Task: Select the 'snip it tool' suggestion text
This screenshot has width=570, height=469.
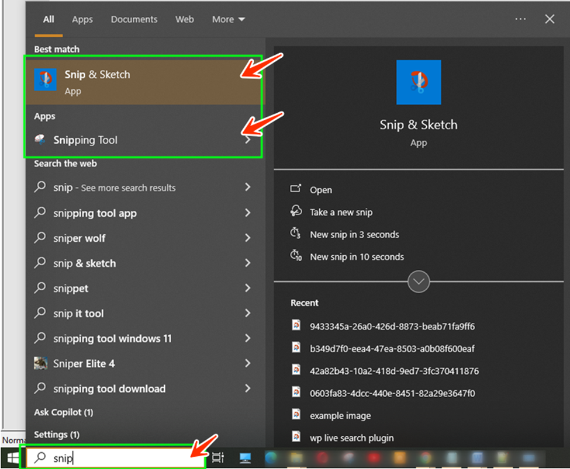Action: [x=78, y=314]
